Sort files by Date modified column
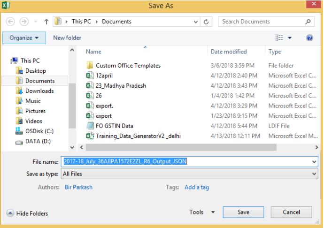This screenshot has width=324, height=228. [x=227, y=52]
